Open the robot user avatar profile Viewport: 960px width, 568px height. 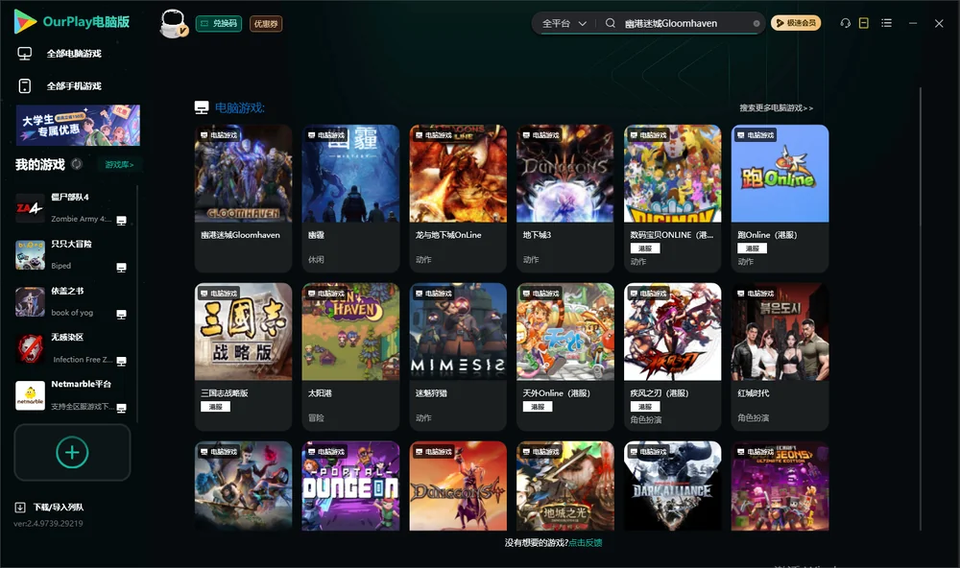point(173,23)
